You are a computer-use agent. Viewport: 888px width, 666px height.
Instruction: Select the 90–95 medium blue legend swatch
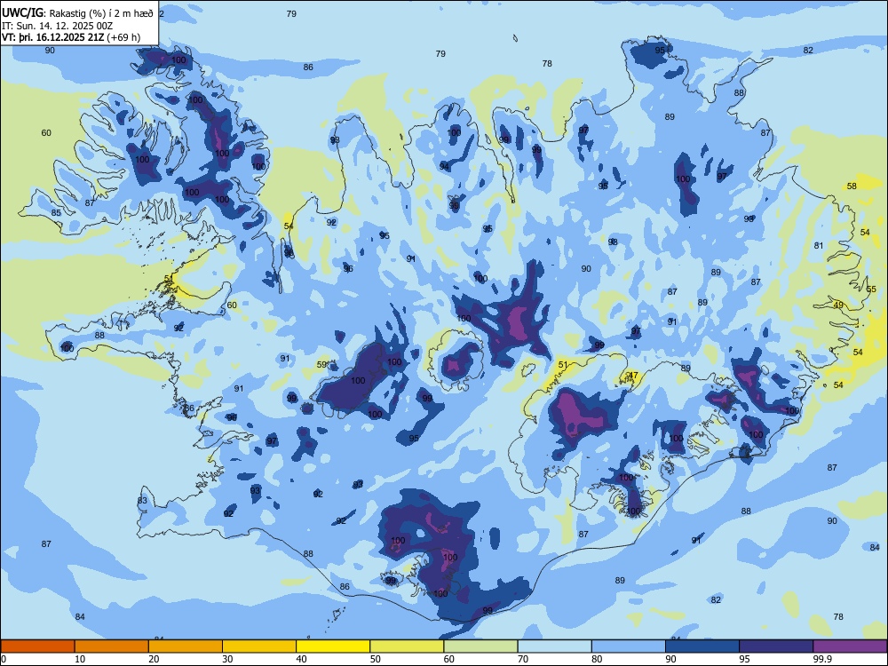tap(702, 646)
